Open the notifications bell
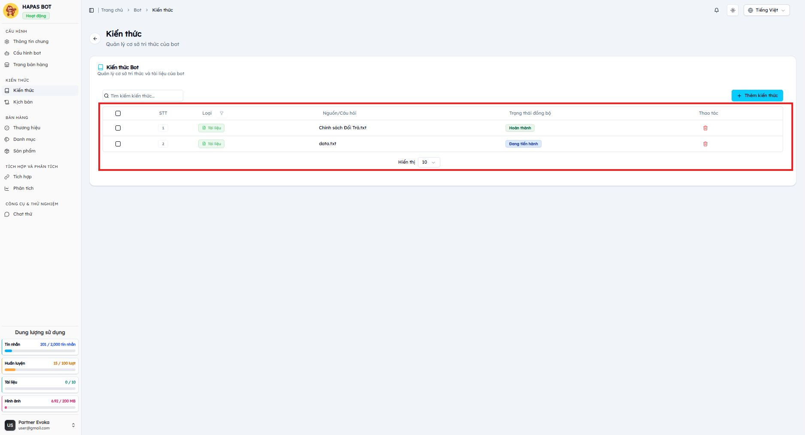The height and width of the screenshot is (435, 805). coord(717,10)
